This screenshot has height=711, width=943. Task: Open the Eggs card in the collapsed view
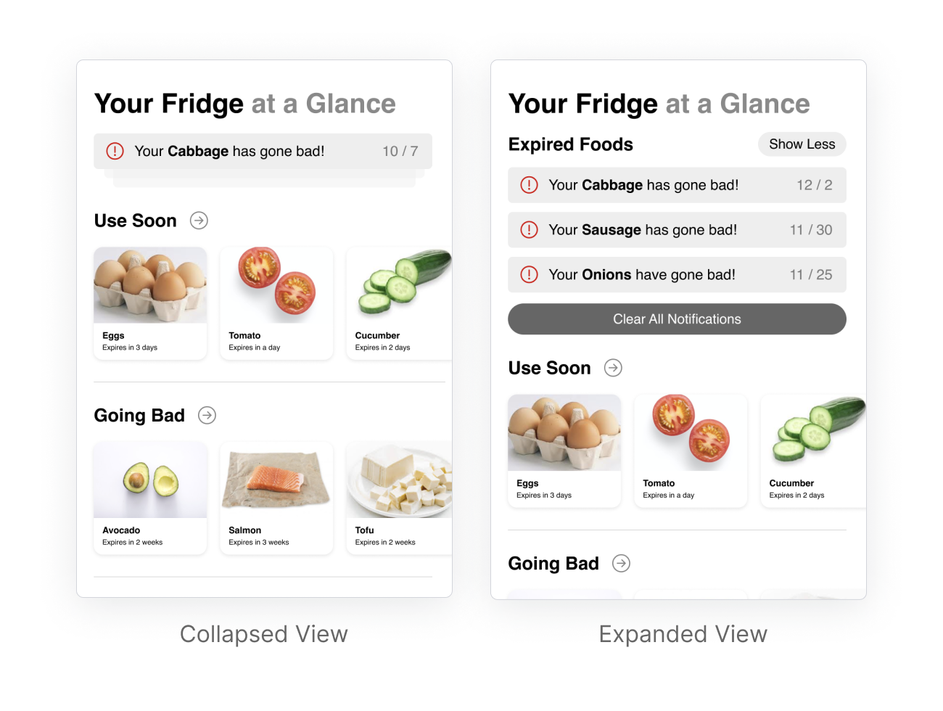click(150, 303)
